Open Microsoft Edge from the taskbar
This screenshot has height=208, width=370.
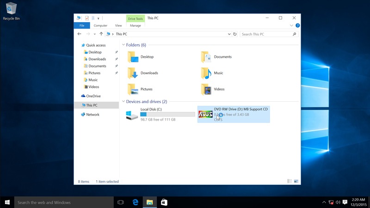135,202
